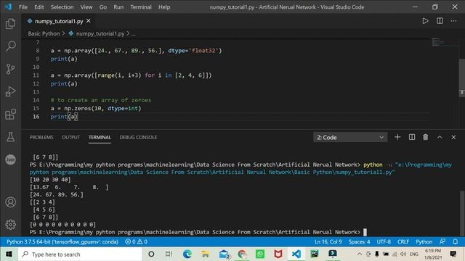Place cursor on line 15 np.zeros code
Screen dimensions: 465x261
[x=96, y=108]
